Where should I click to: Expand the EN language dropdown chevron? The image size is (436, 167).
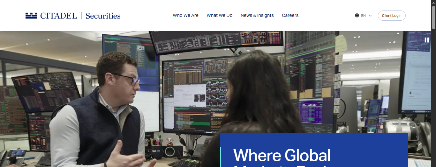370,16
